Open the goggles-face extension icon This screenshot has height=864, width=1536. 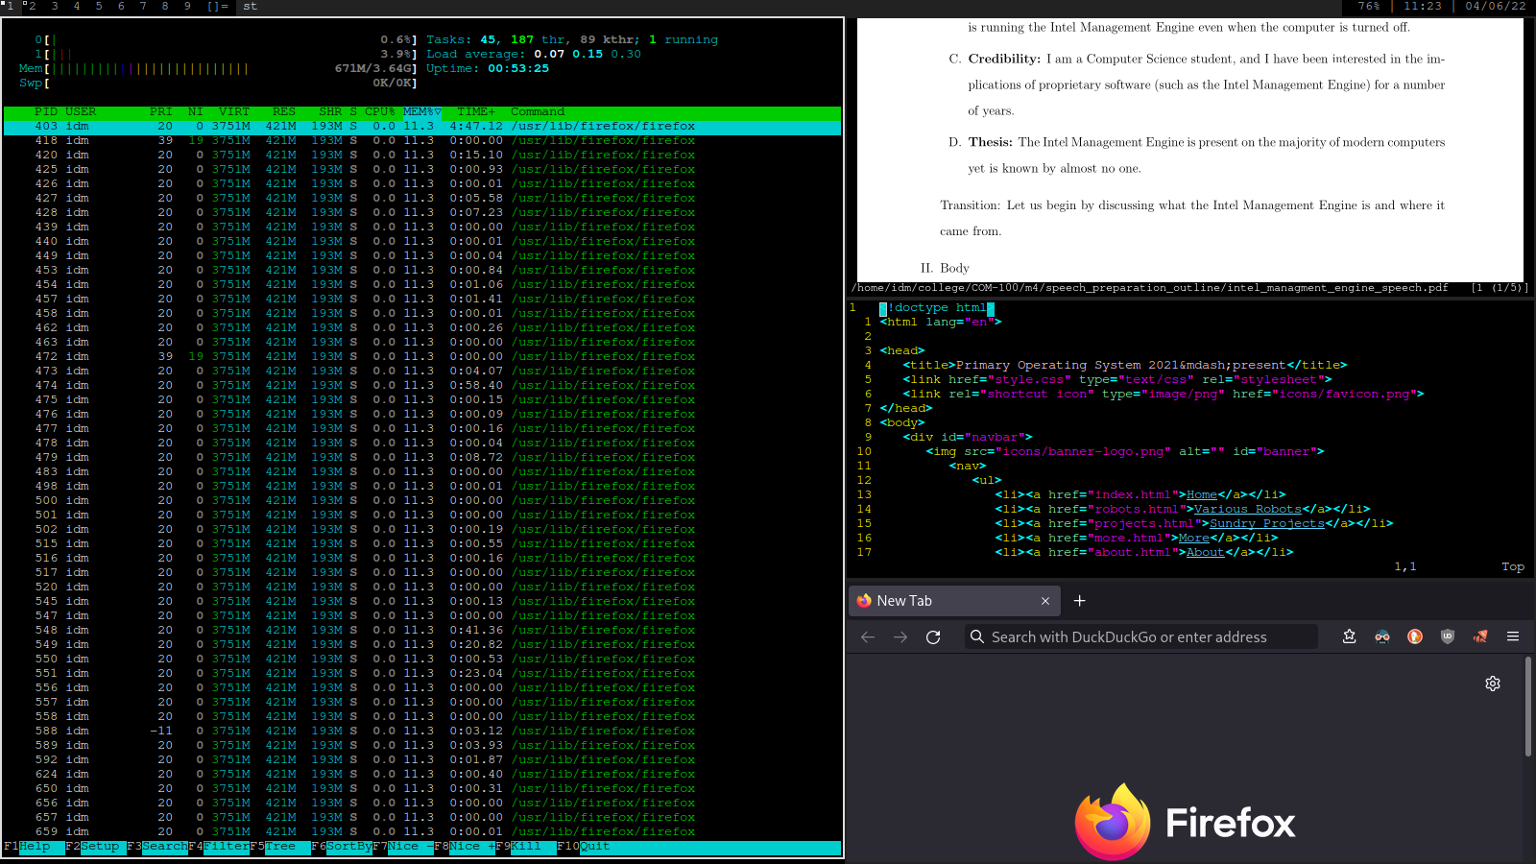click(1382, 636)
